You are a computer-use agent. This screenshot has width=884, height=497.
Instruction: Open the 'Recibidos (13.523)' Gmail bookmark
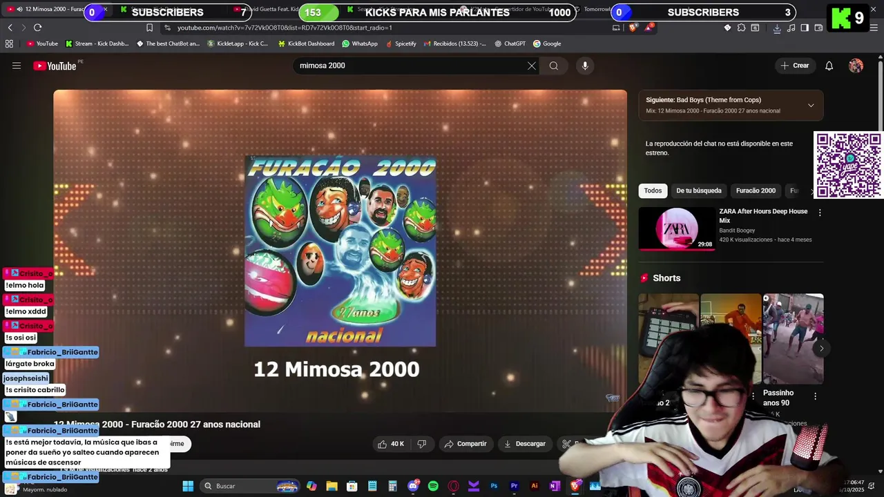(454, 43)
